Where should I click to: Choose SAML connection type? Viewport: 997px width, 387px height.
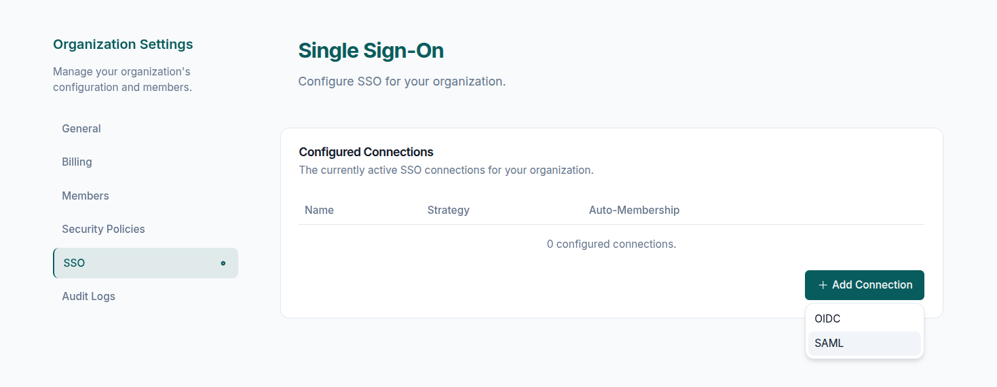coord(829,344)
